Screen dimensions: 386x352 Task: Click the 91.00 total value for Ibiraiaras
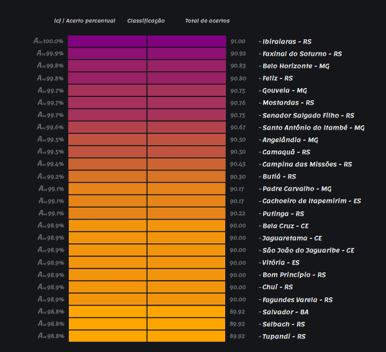(x=237, y=41)
